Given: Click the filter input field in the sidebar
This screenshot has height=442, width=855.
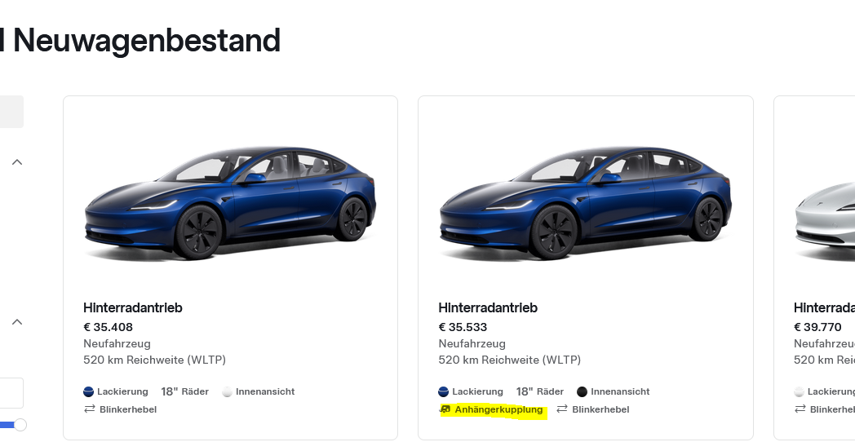Looking at the screenshot, I should click(x=10, y=392).
